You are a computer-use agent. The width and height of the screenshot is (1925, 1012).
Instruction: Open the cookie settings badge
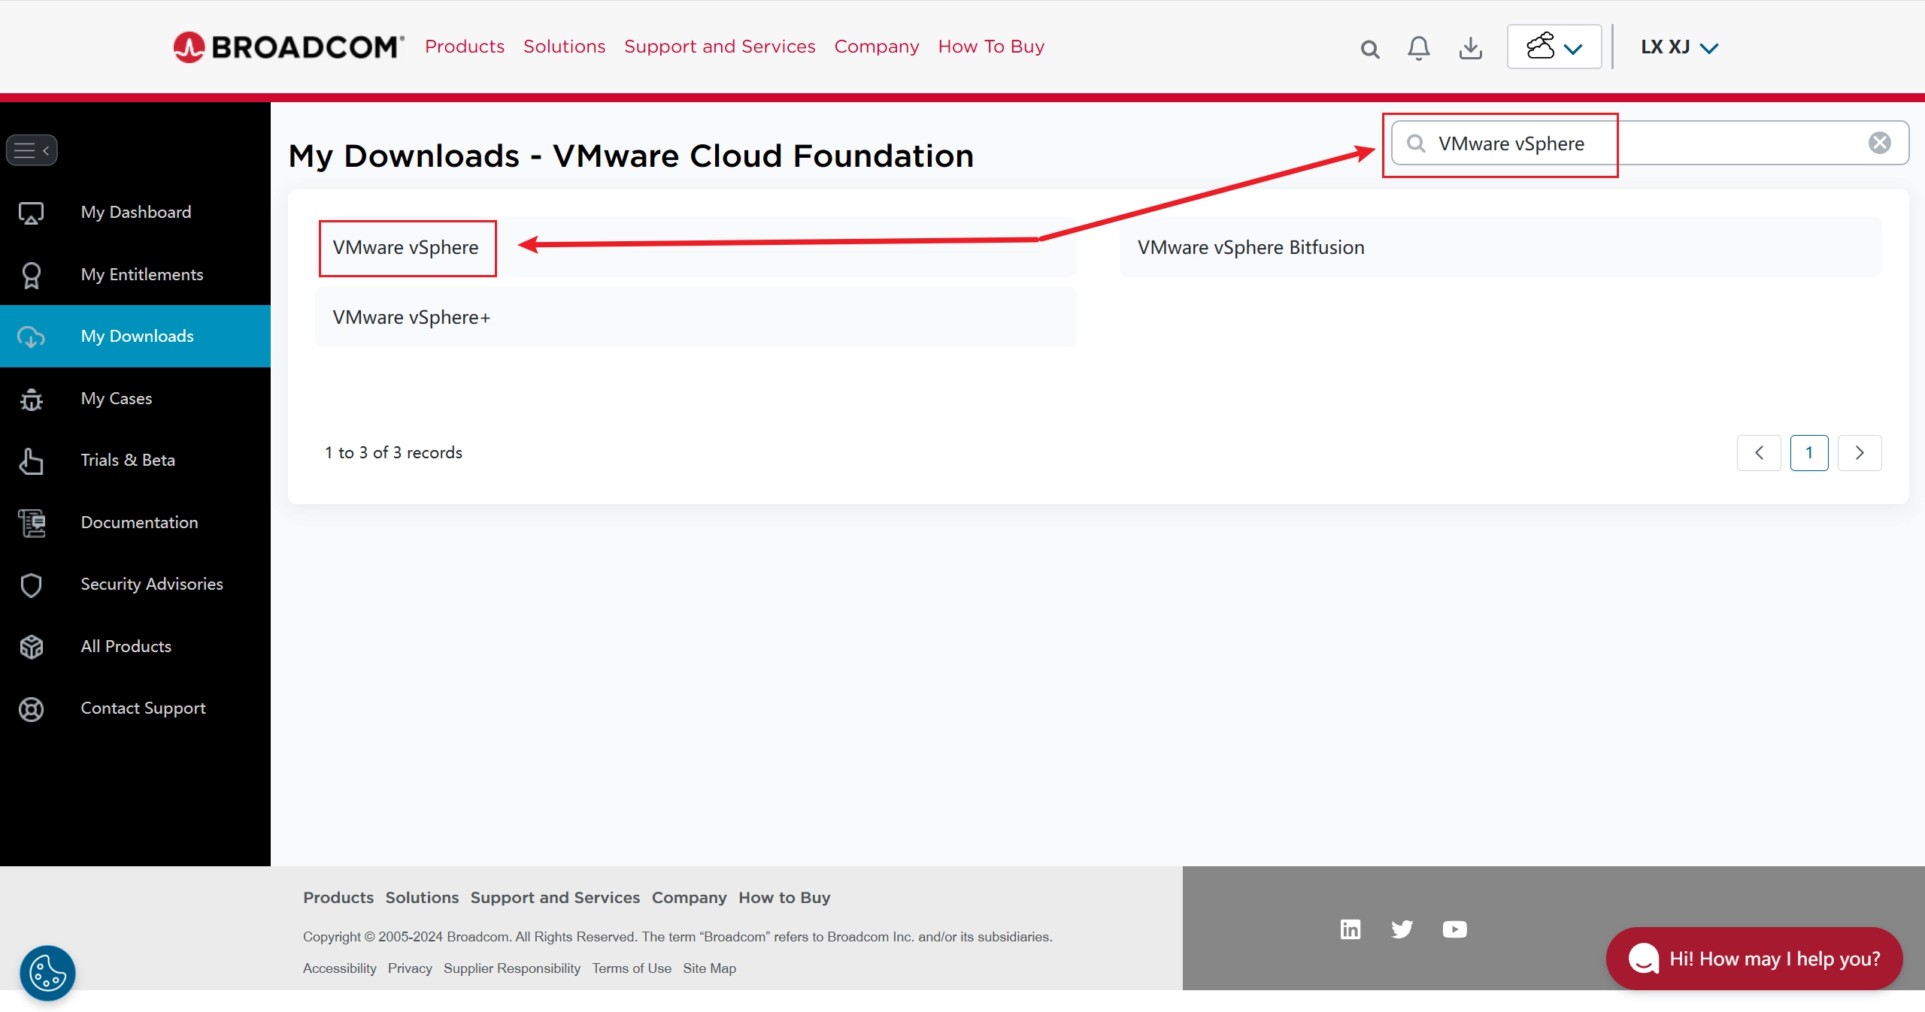47,973
